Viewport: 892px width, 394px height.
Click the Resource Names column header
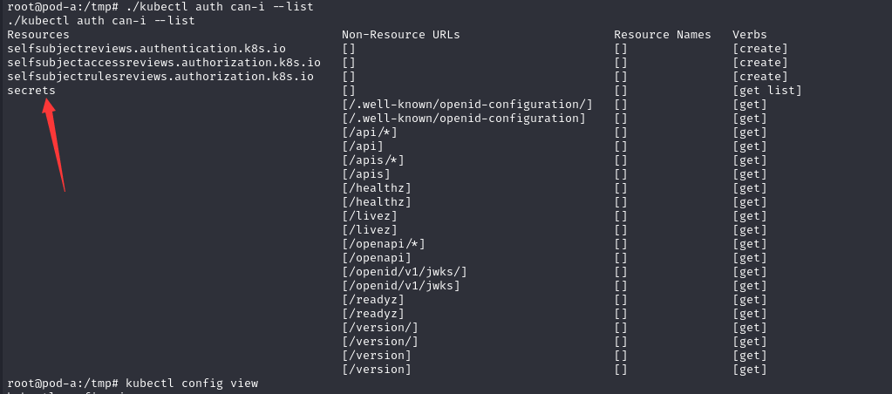662,35
